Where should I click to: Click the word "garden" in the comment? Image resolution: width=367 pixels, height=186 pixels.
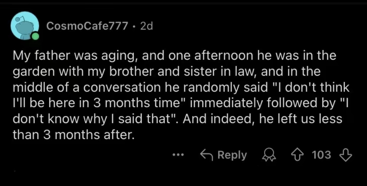pyautogui.click(x=32, y=72)
